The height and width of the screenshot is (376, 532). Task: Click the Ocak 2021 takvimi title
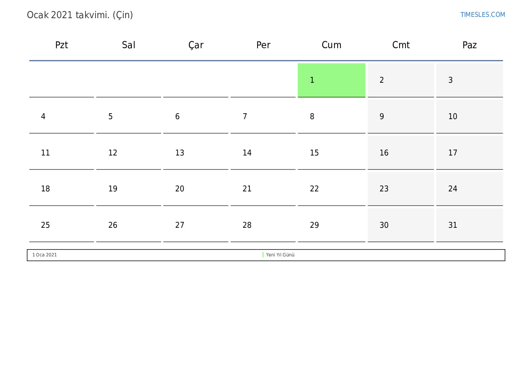80,15
